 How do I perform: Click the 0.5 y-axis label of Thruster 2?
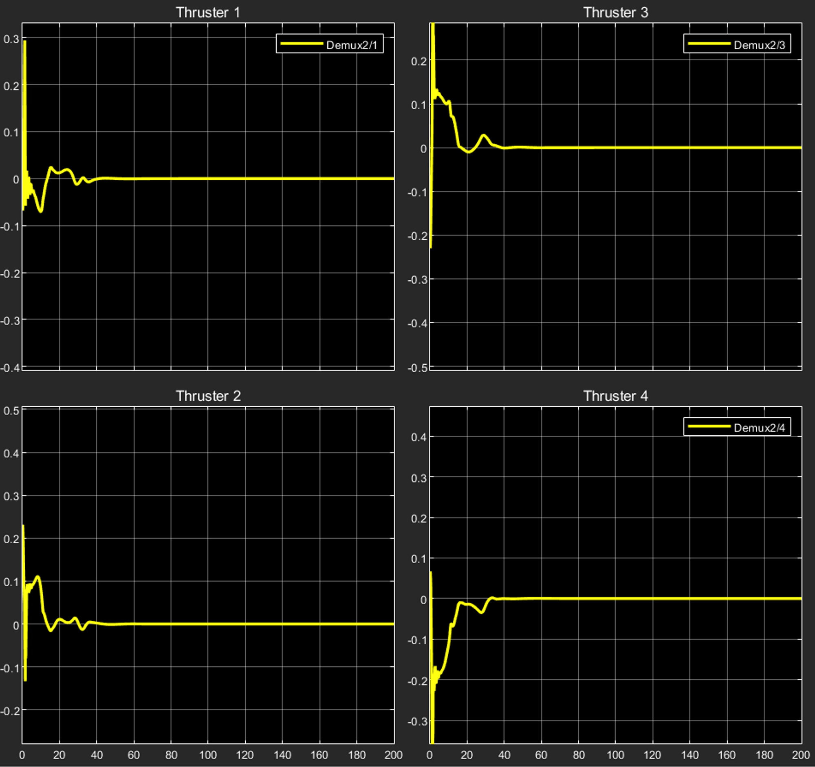11,411
